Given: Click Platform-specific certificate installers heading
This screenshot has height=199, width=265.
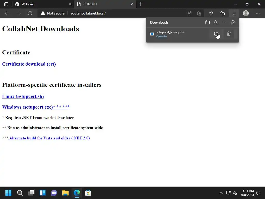Looking at the screenshot, I should coord(52,85).
